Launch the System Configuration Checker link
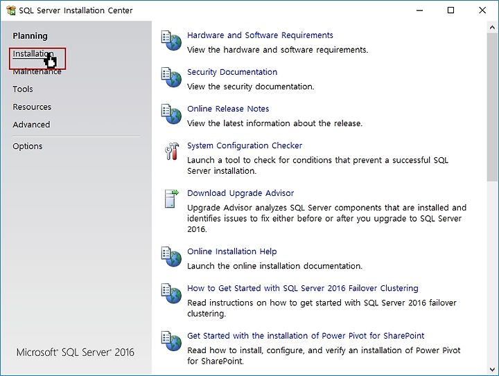Screen dimensions: 499x376 click(245, 145)
